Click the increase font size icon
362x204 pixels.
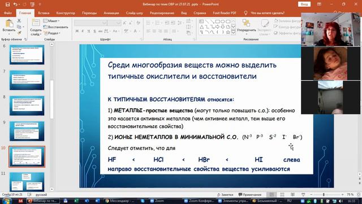coord(124,23)
